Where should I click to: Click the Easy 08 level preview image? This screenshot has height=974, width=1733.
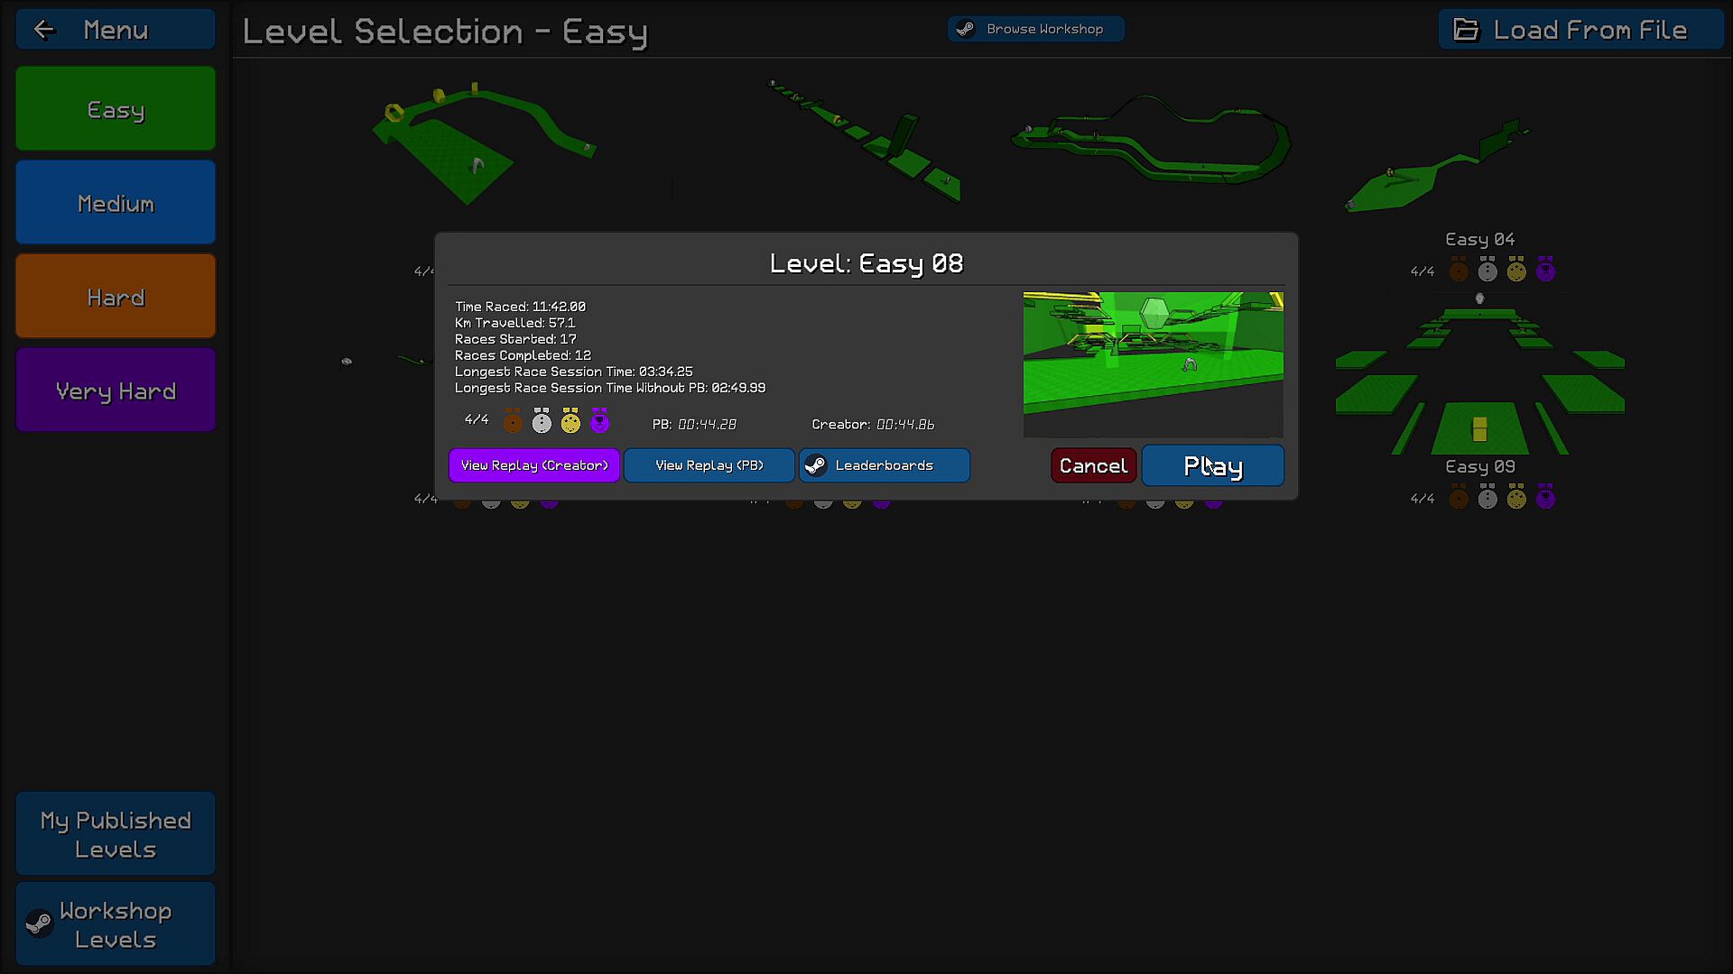tap(1153, 364)
